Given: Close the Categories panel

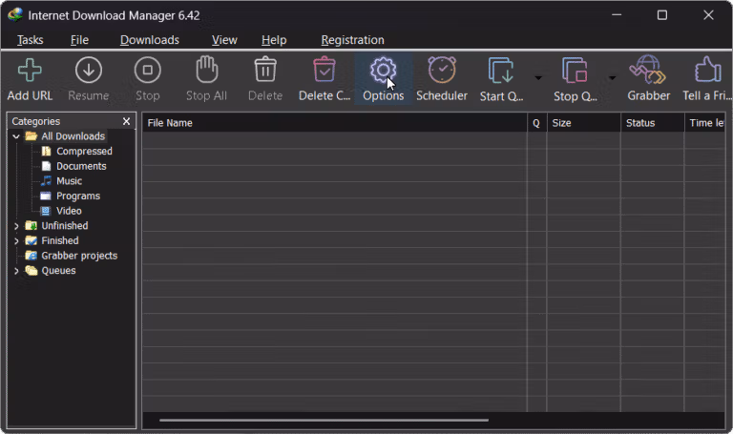Looking at the screenshot, I should point(126,121).
